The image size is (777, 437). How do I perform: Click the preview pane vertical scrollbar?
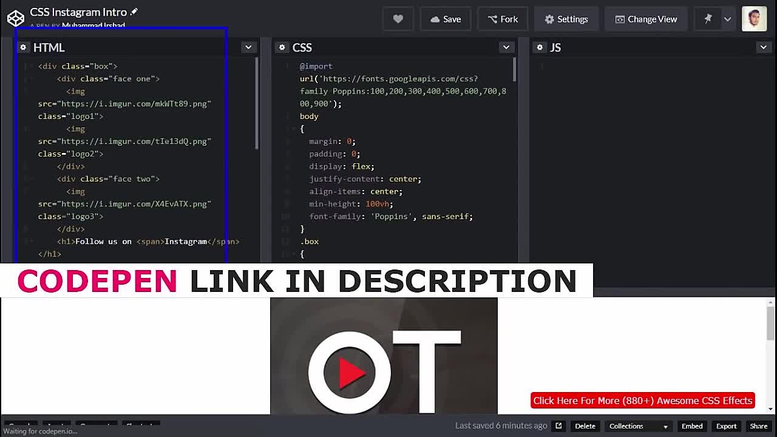(770, 324)
